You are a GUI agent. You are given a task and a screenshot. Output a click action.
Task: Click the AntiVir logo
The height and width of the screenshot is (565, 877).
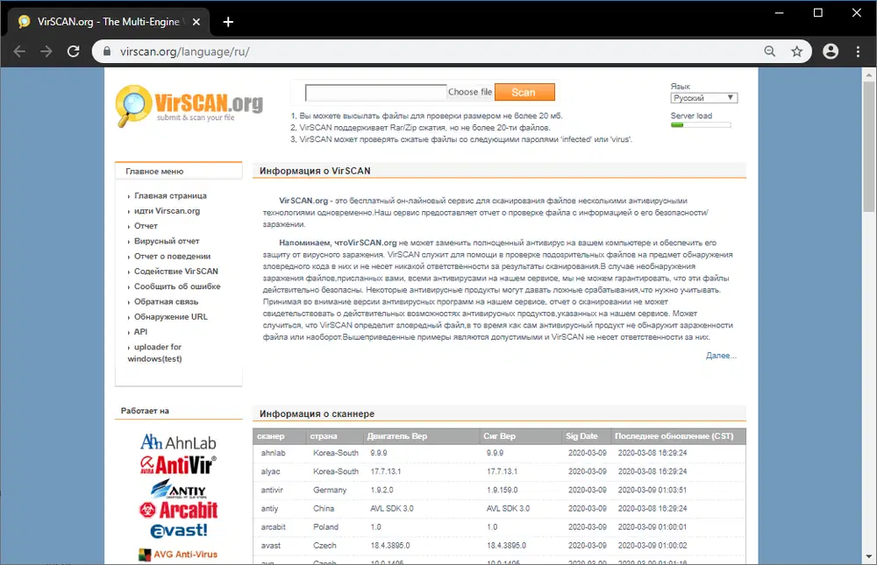(x=178, y=464)
